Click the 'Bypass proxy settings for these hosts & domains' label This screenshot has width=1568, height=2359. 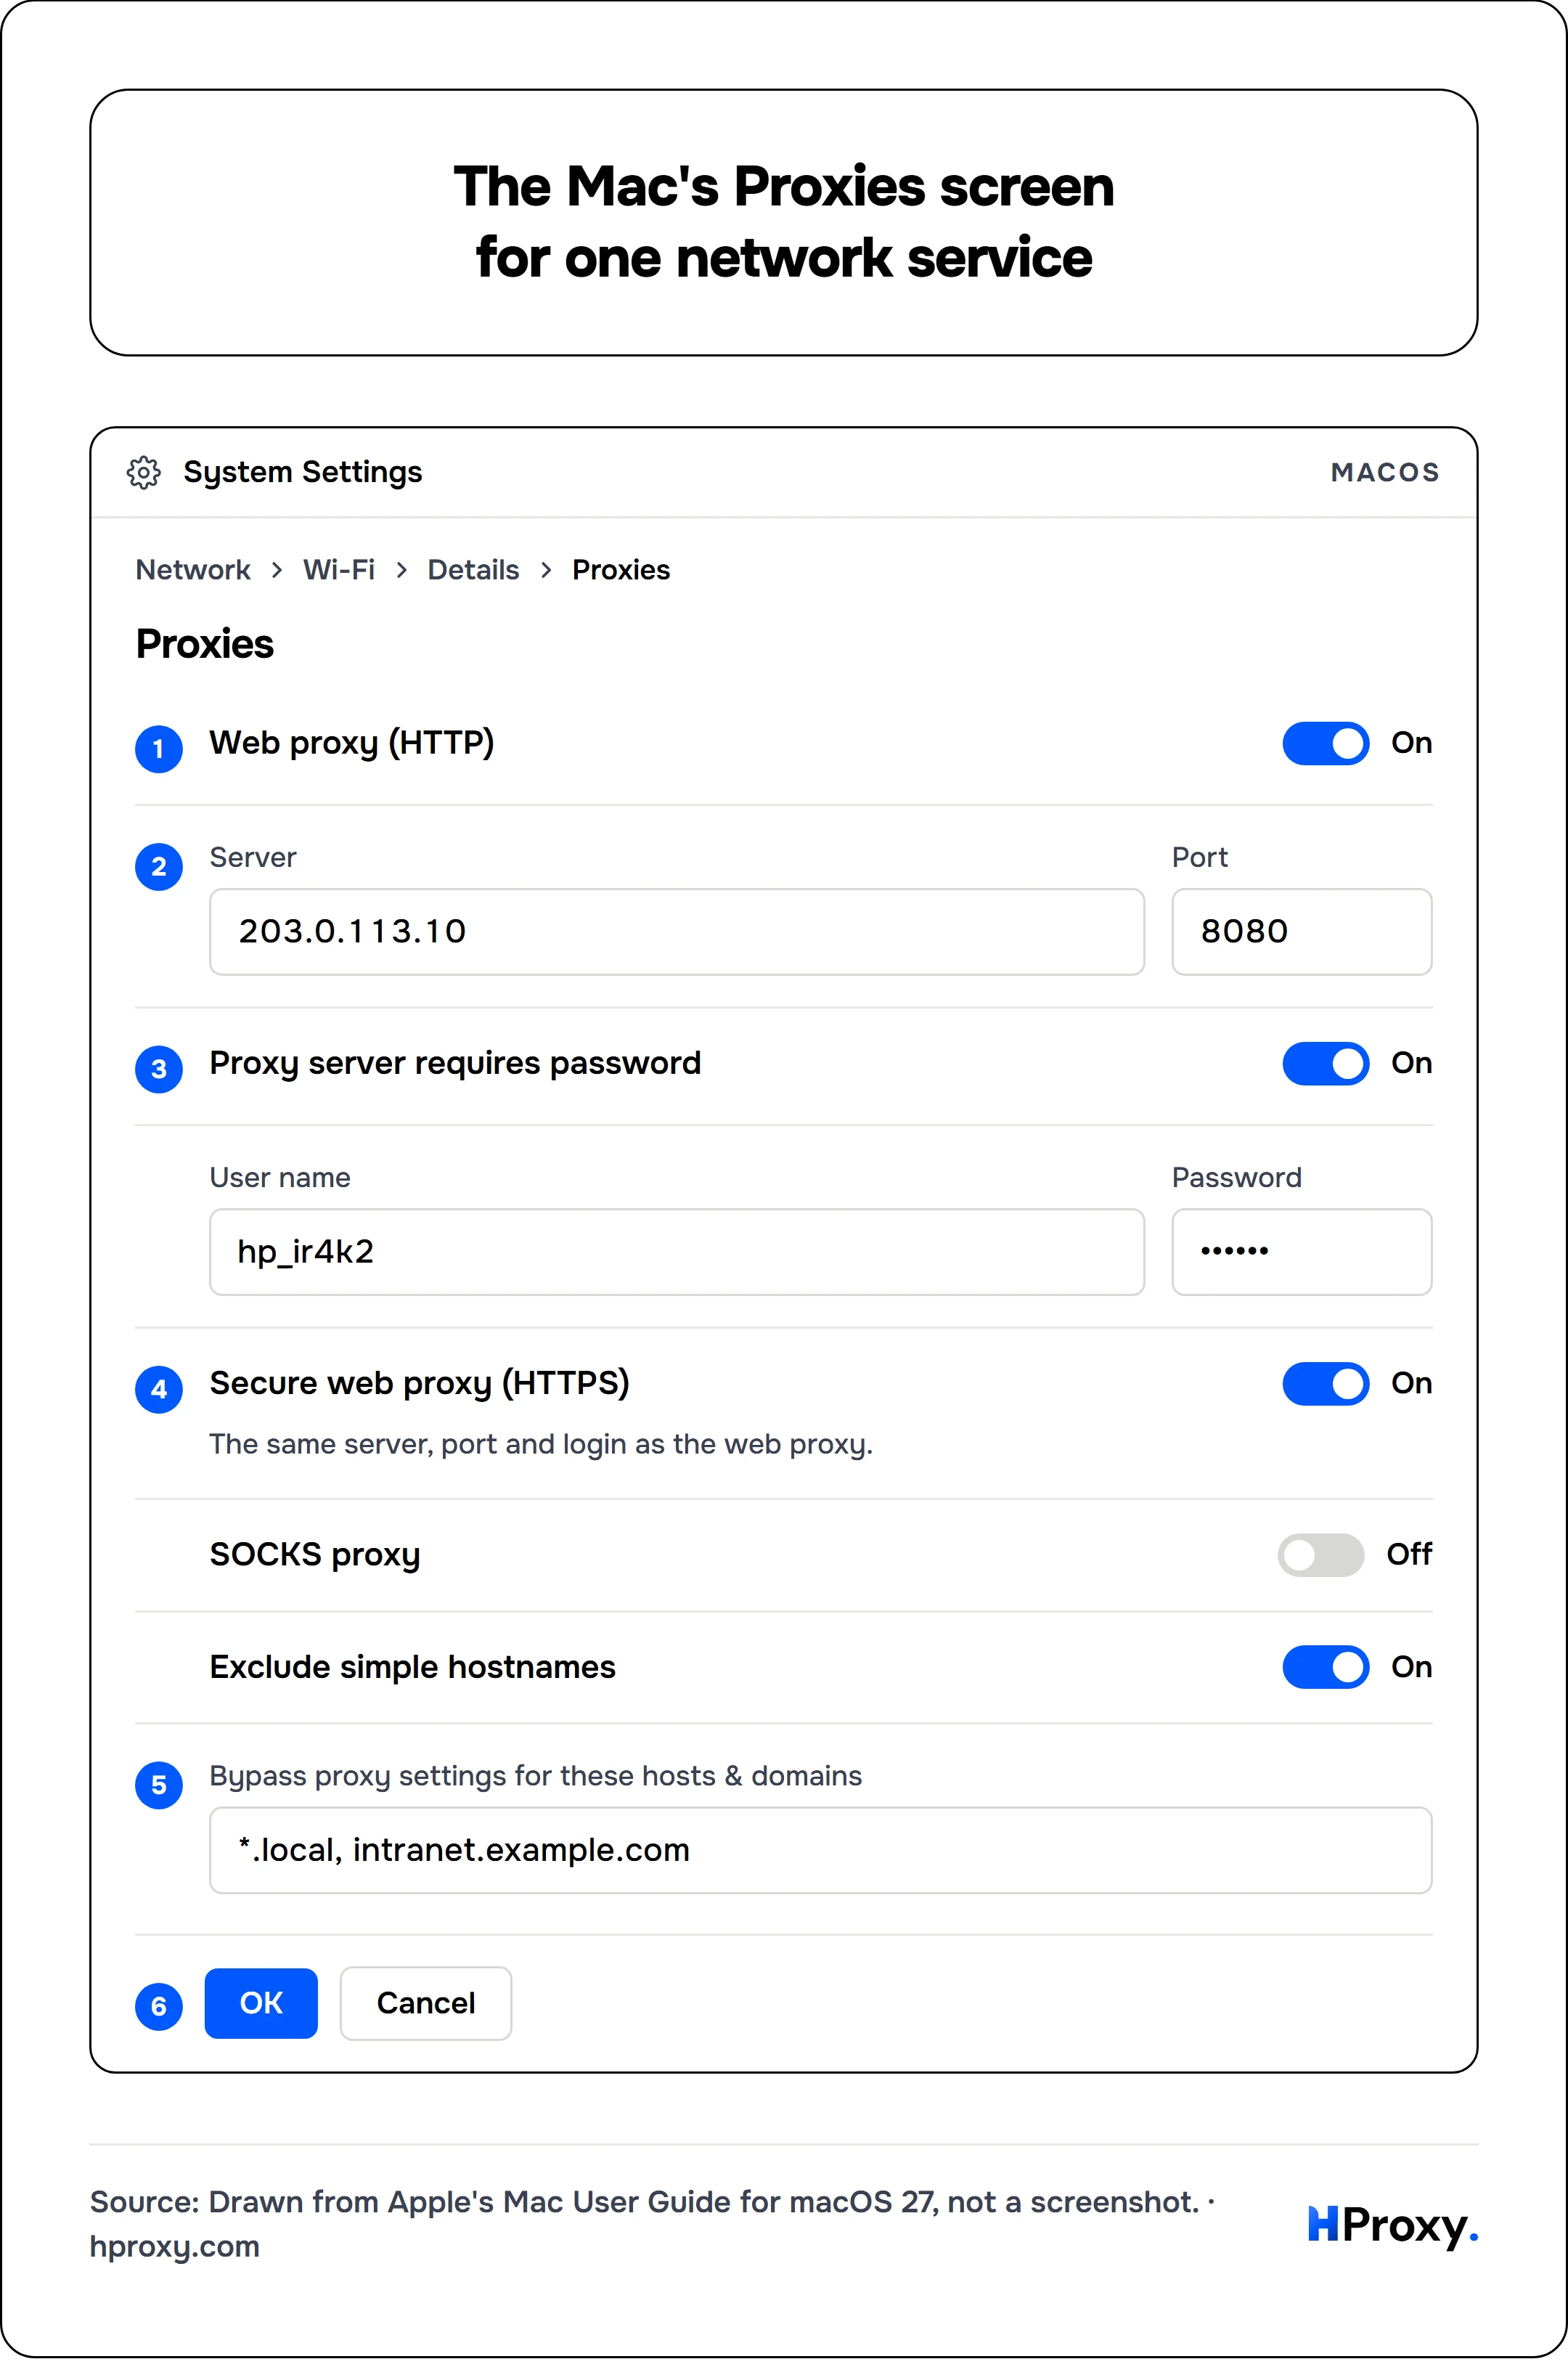pos(535,1776)
